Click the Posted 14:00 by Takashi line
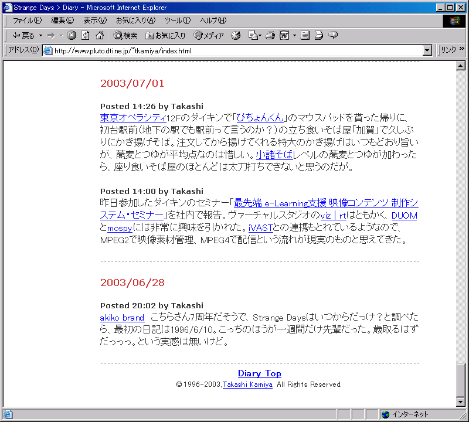 152,191
